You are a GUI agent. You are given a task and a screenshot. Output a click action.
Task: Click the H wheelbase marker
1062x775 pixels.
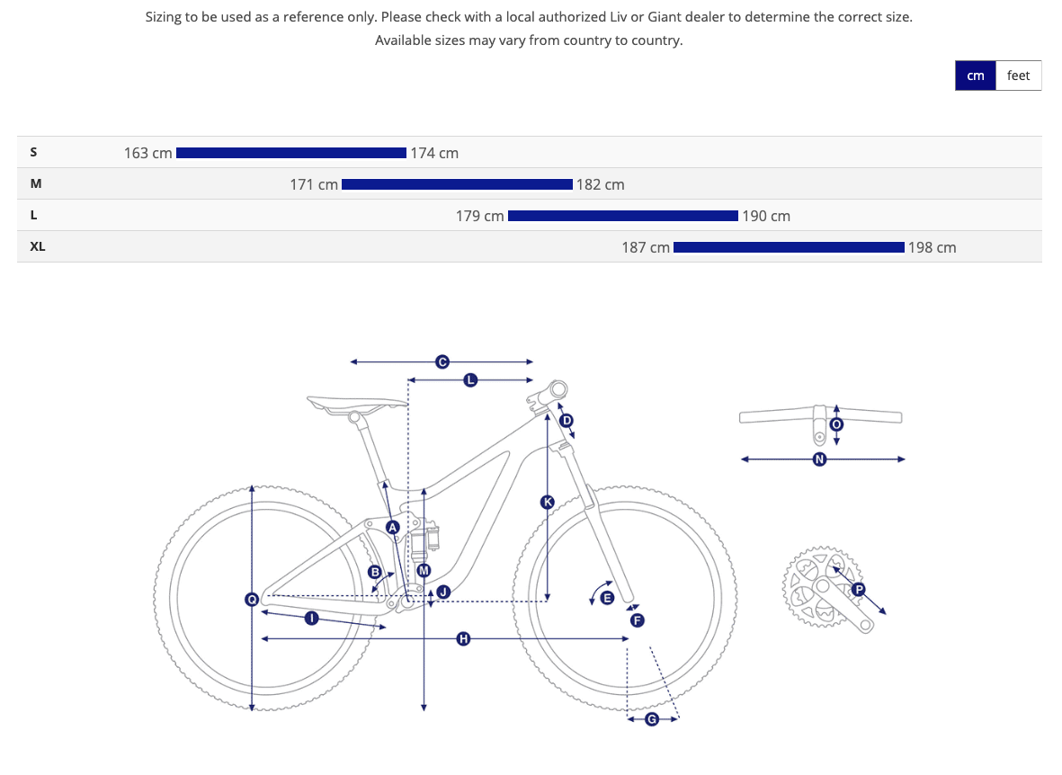tap(463, 638)
